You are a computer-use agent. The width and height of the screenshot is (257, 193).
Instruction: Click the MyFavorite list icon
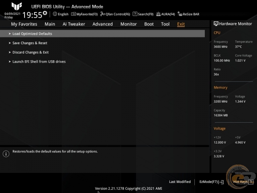(73, 14)
